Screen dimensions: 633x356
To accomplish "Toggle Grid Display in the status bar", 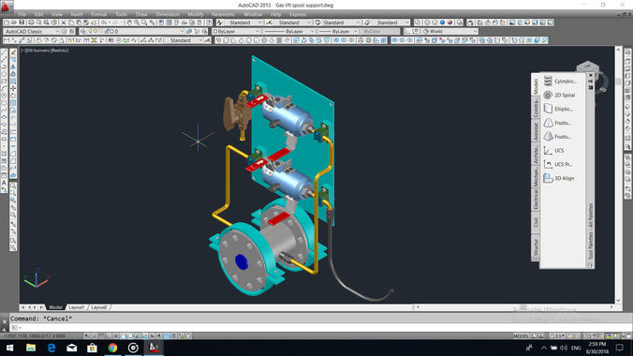I will coord(101,335).
